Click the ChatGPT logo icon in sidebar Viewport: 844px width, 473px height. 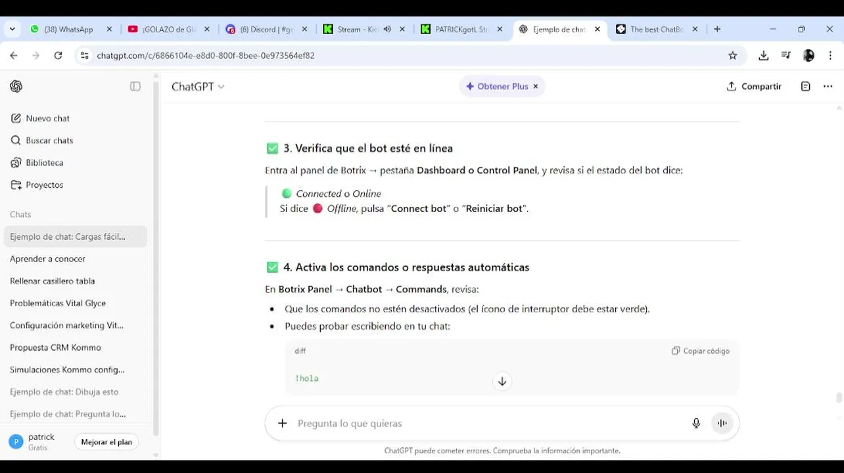pyautogui.click(x=16, y=86)
